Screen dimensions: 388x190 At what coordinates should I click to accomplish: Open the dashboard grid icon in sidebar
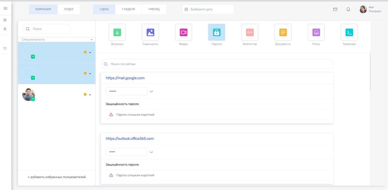pos(5,20)
